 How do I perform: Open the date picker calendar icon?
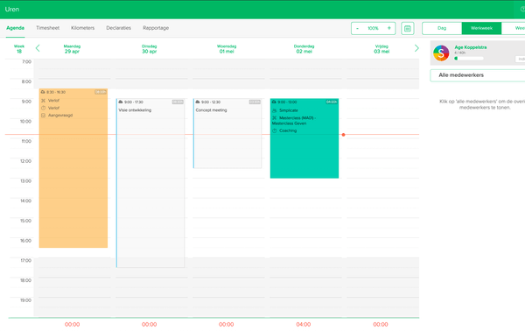[408, 29]
